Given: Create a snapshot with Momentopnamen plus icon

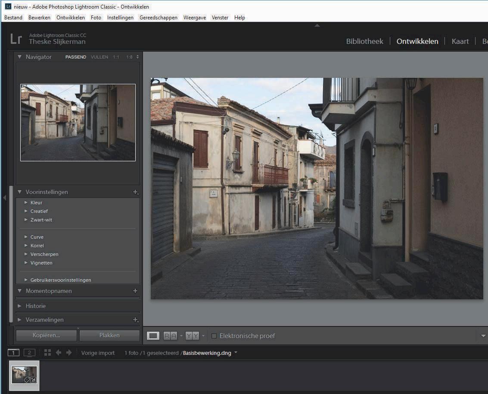Looking at the screenshot, I should pos(135,291).
